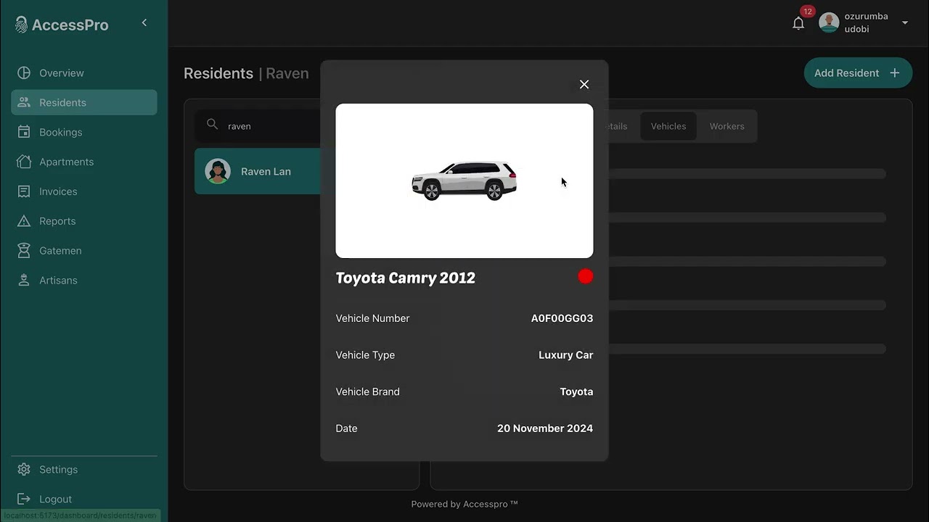This screenshot has width=929, height=522.
Task: Click the Residents page heading
Action: 218,73
